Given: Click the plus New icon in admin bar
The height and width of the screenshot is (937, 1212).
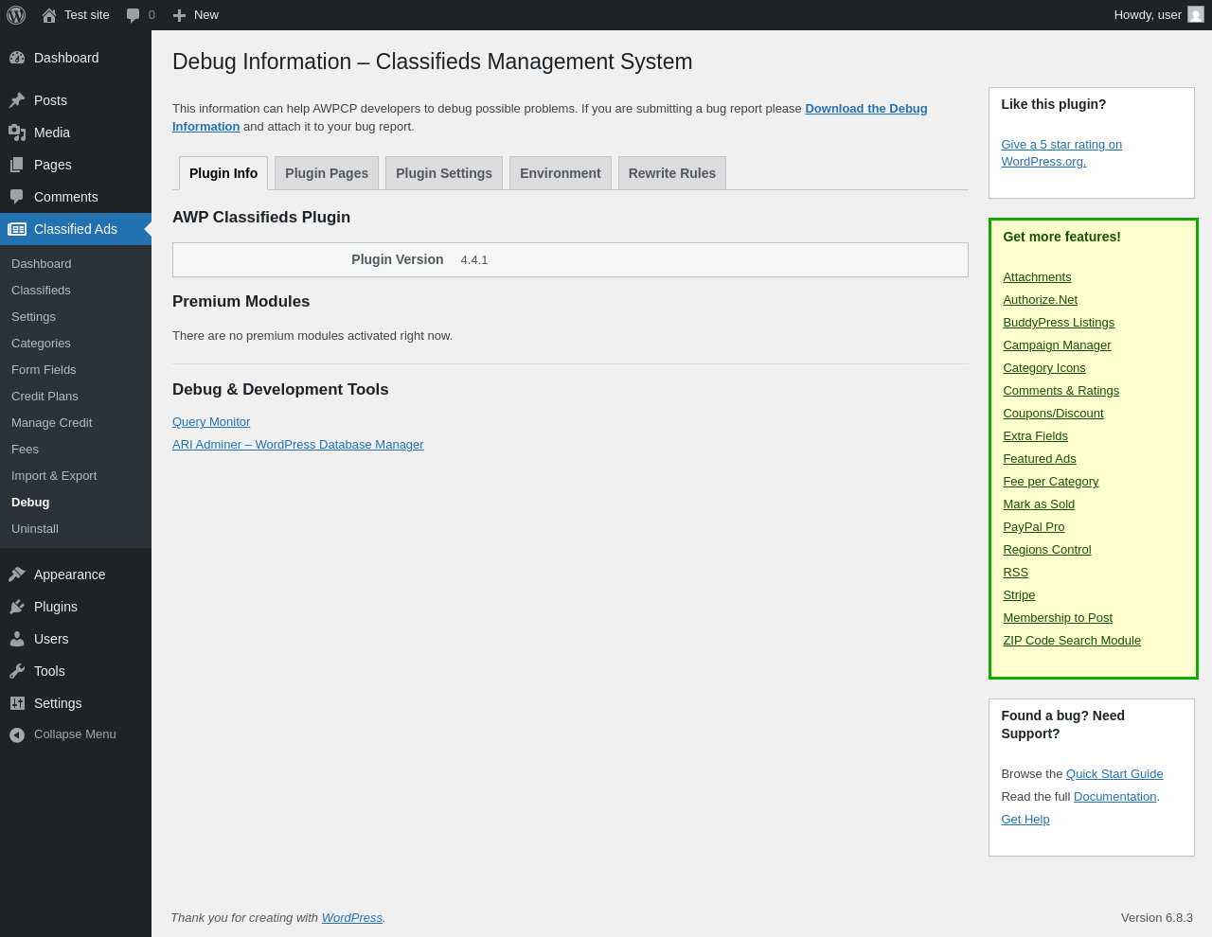Looking at the screenshot, I should [179, 15].
